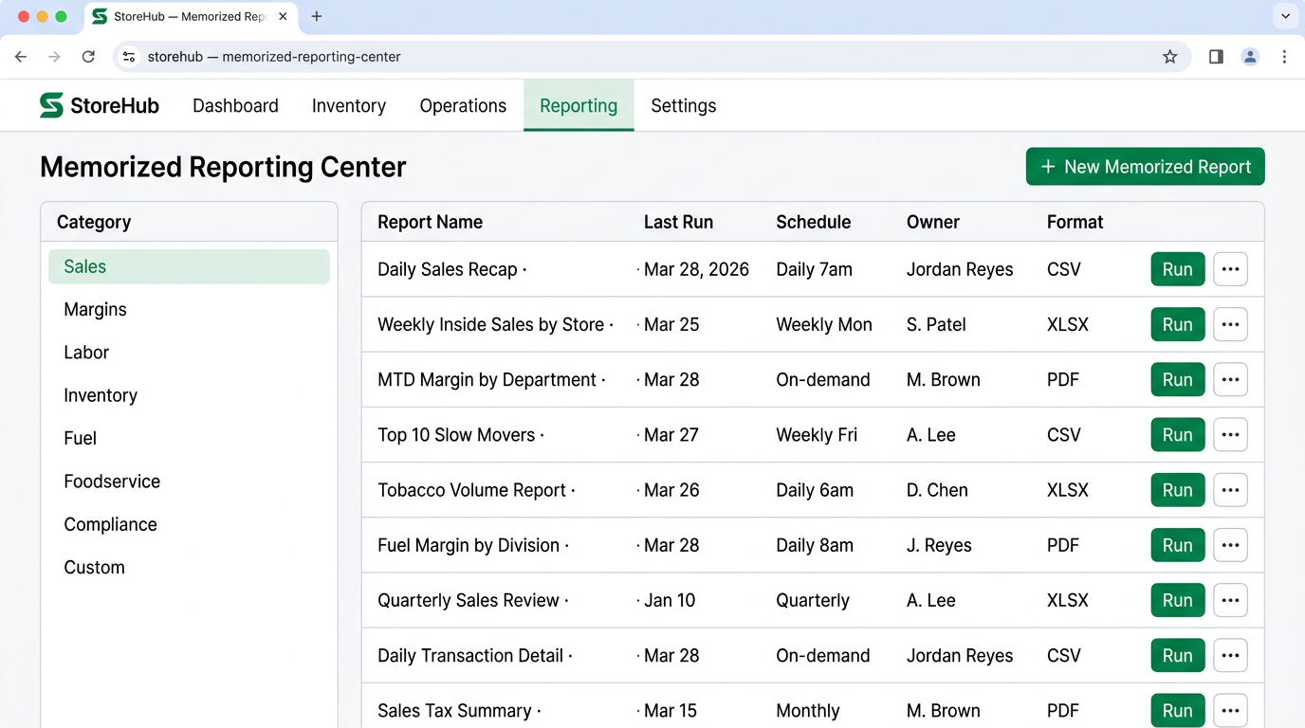Reload the page

pyautogui.click(x=88, y=57)
